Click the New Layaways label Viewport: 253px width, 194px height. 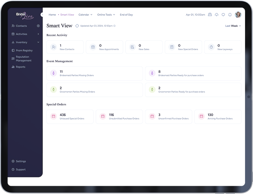pyautogui.click(x=225, y=49)
